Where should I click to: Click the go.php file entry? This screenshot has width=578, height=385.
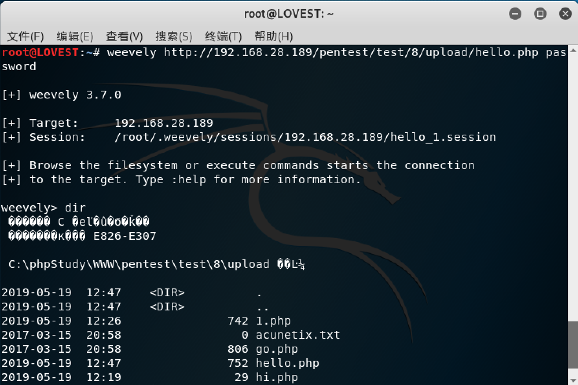click(277, 349)
